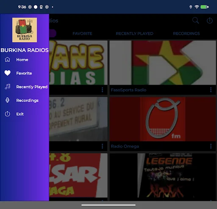This screenshot has width=217, height=209.
Task: Tap the battery status icon
Action: click(205, 7)
